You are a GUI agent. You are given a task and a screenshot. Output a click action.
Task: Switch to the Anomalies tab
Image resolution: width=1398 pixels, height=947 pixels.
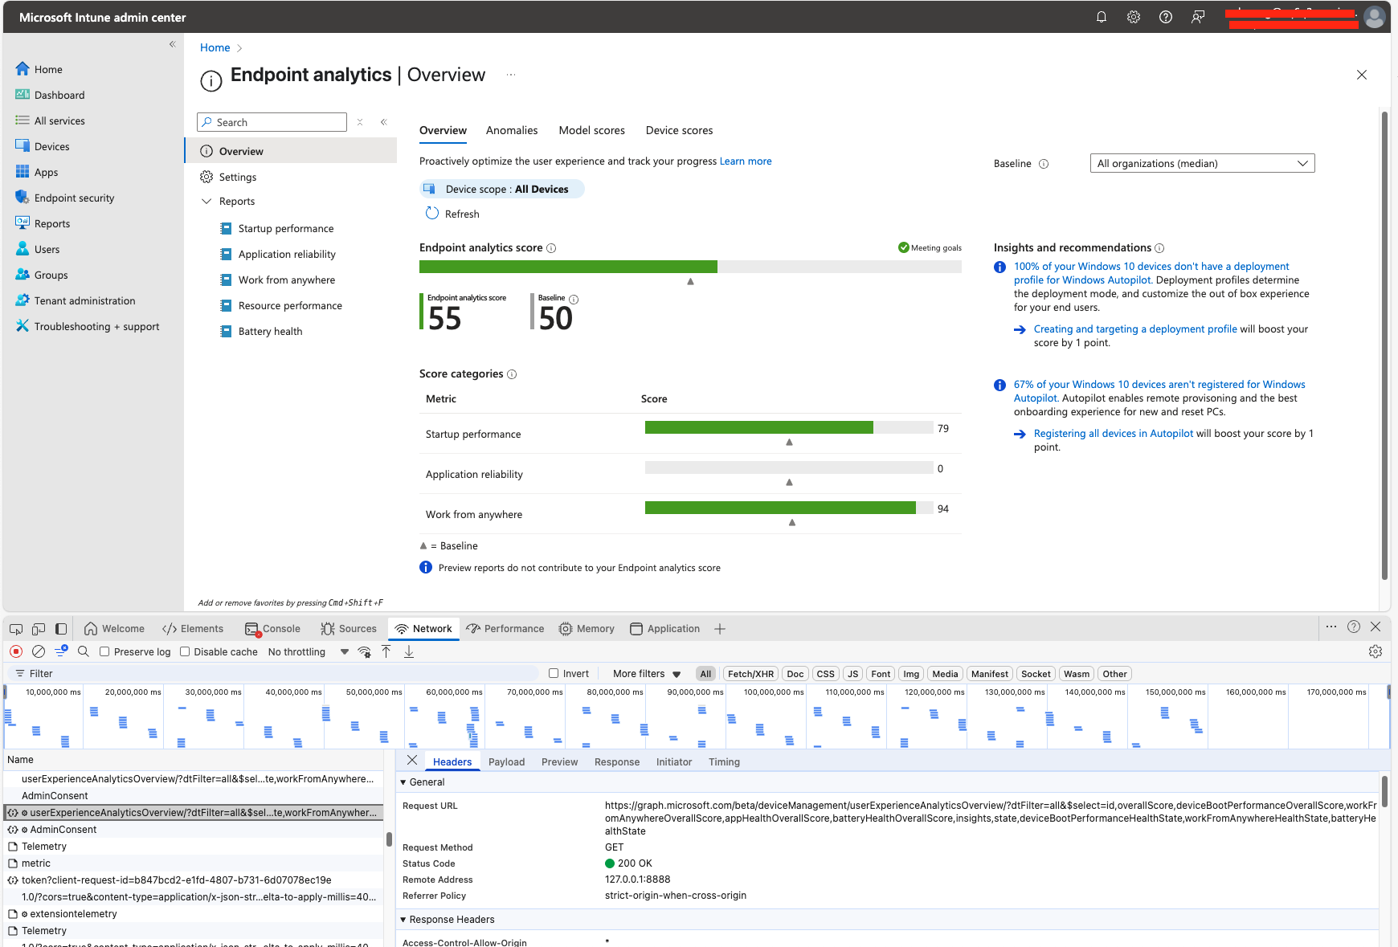click(512, 130)
